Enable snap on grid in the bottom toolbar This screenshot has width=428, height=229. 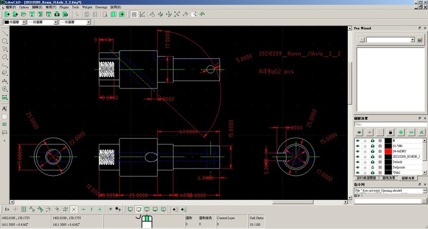click(24, 209)
